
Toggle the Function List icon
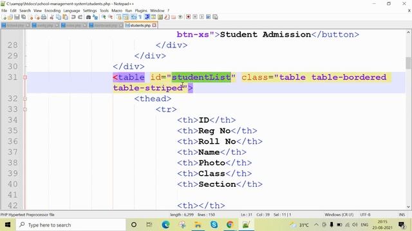tap(167, 17)
